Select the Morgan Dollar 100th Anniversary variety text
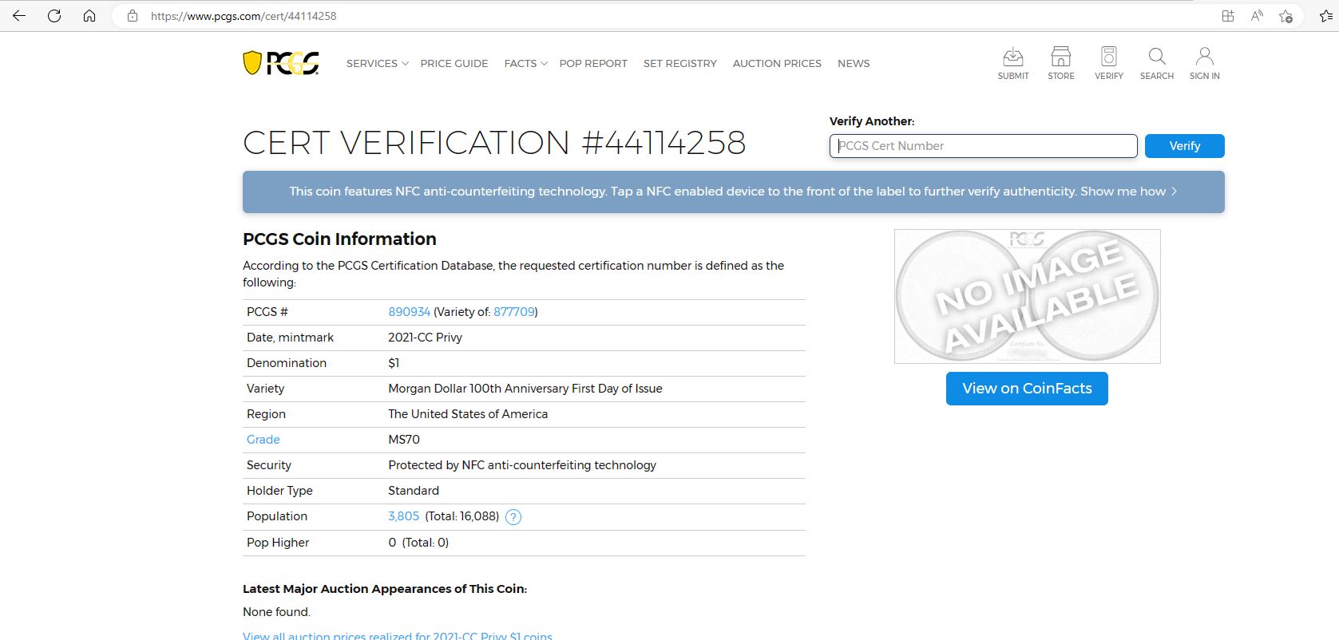The width and height of the screenshot is (1339, 640). tap(525, 389)
